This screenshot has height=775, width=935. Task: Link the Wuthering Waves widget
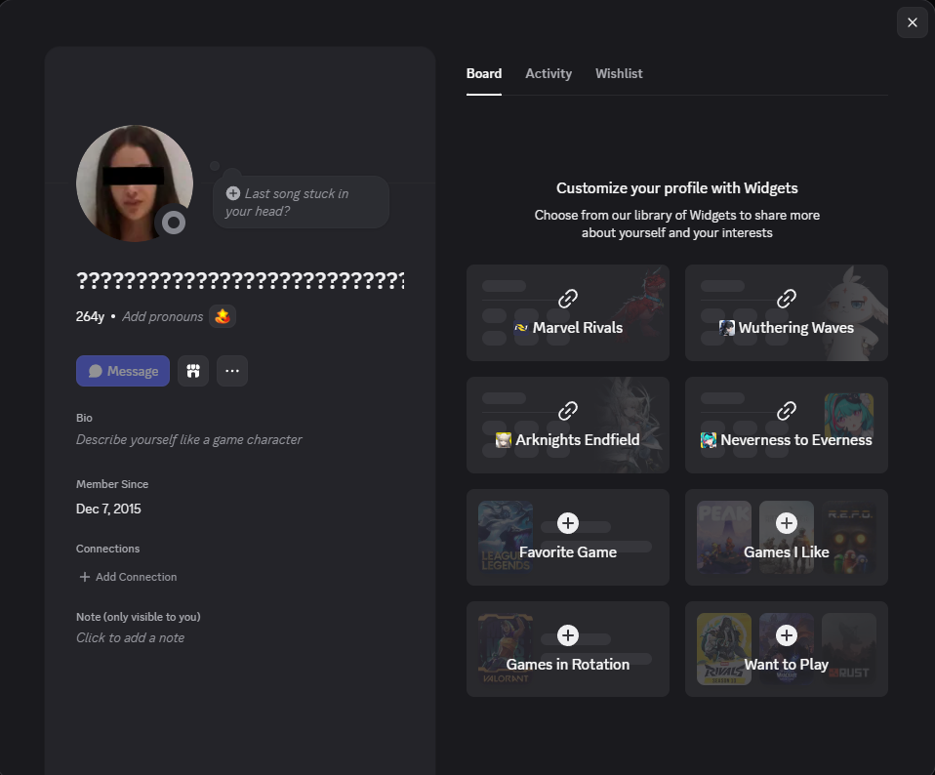pos(787,313)
